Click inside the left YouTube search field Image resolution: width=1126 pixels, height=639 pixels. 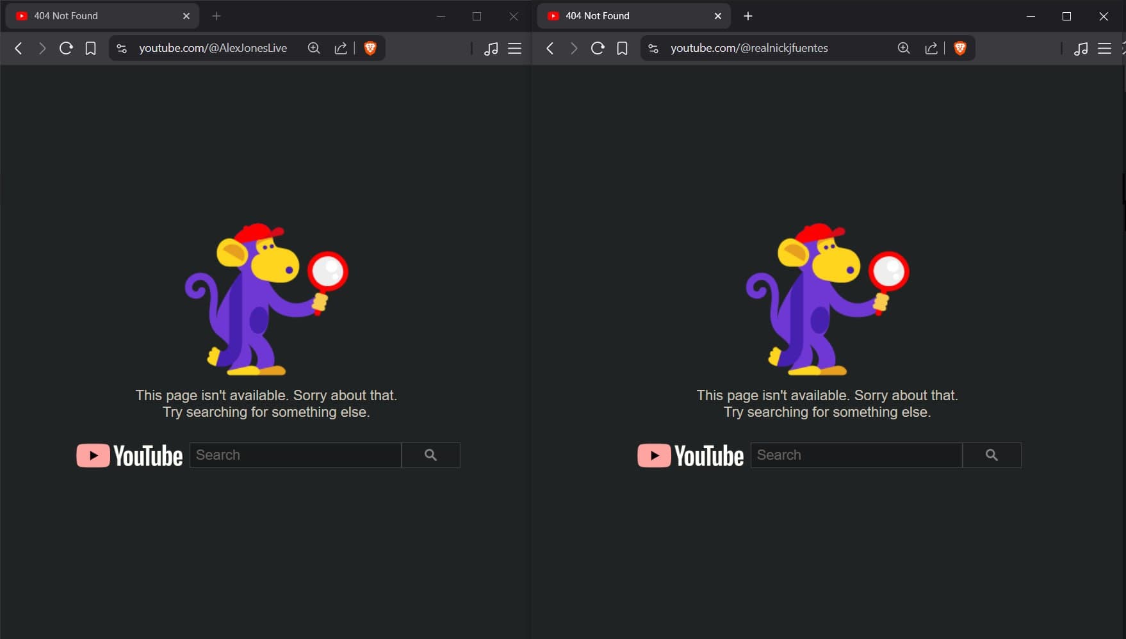[295, 455]
